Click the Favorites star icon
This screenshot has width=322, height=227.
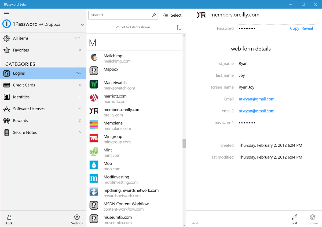7,50
